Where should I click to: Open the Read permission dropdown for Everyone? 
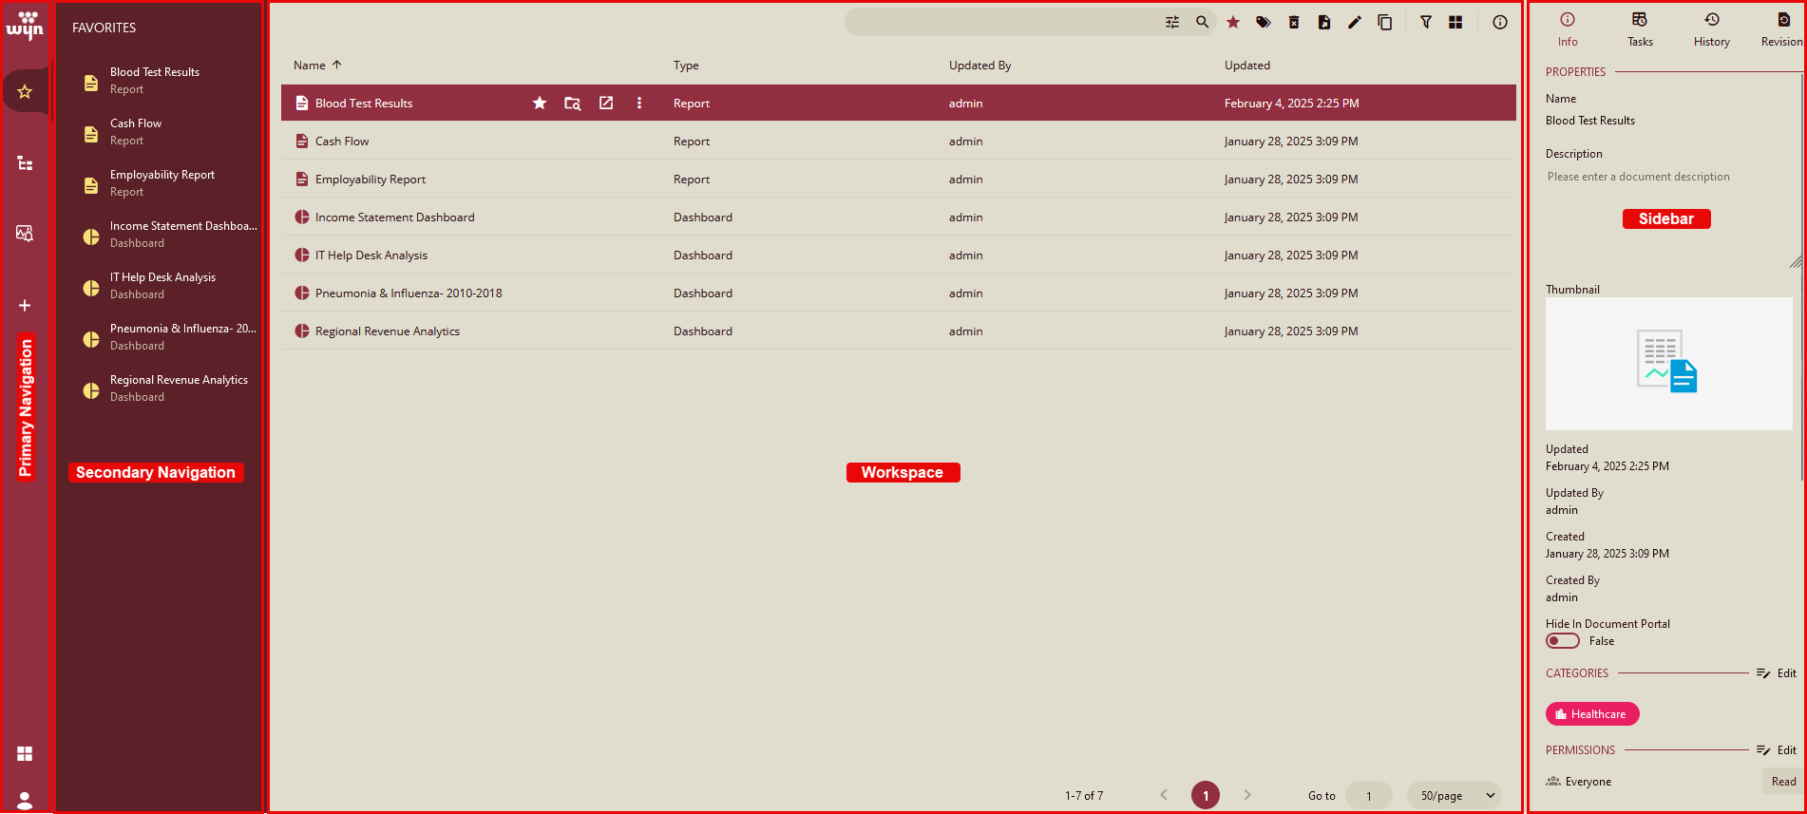1782,782
